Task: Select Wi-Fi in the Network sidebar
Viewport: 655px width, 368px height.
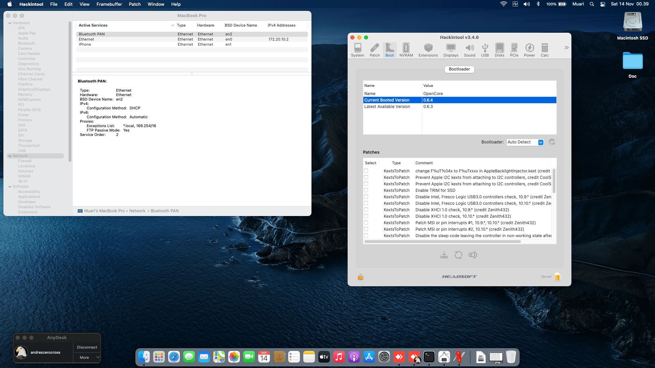Action: 23,181
